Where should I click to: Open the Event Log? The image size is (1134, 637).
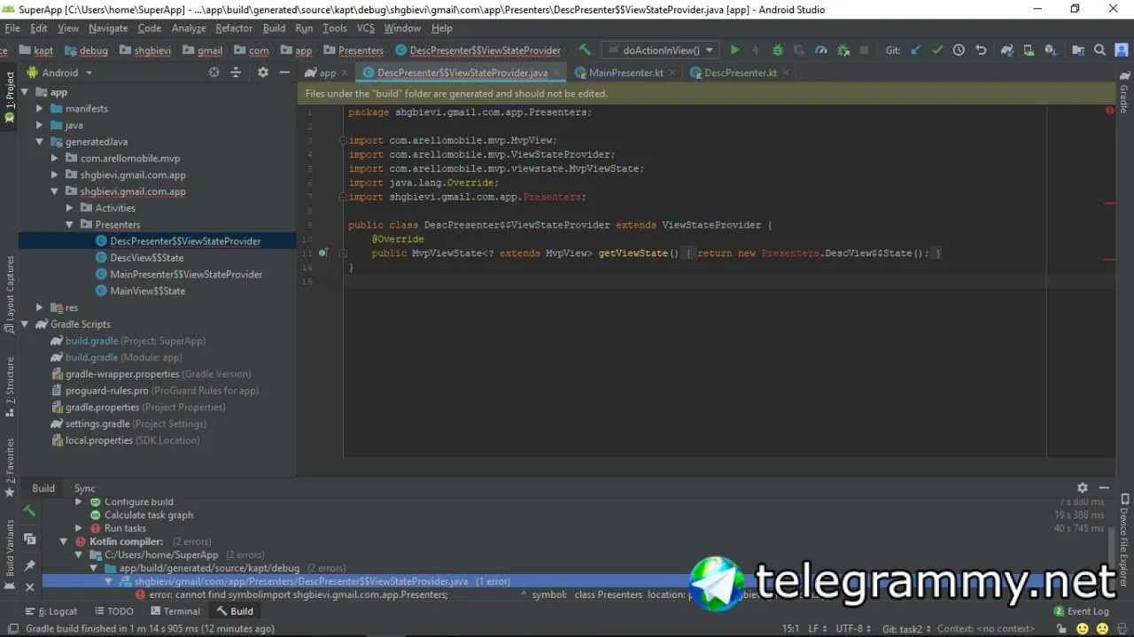(x=1081, y=611)
